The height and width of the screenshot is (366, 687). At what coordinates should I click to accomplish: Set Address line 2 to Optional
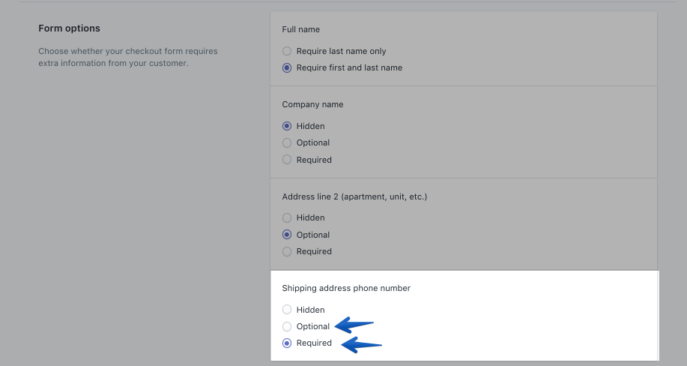click(x=287, y=235)
